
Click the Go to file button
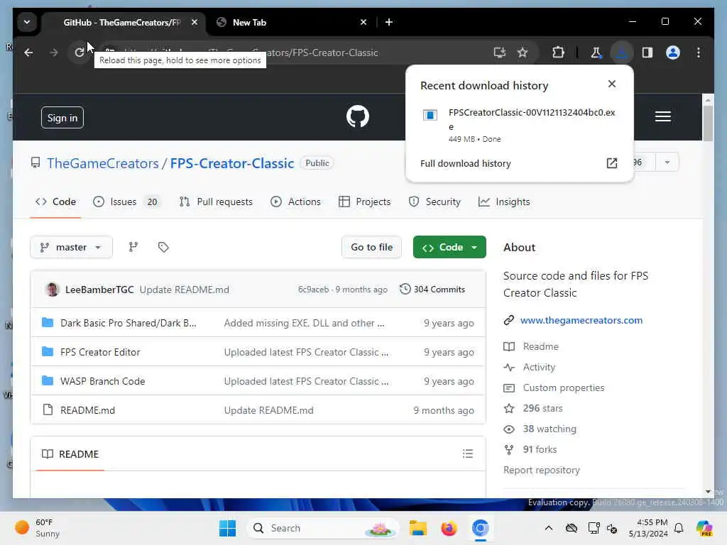pos(371,247)
